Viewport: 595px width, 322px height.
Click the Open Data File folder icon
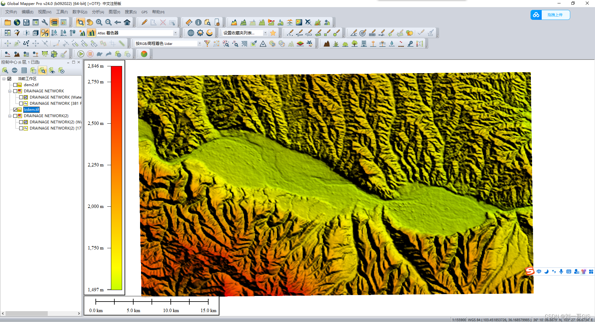[x=8, y=22]
